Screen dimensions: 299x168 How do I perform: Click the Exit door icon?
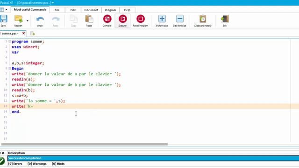click(225, 19)
